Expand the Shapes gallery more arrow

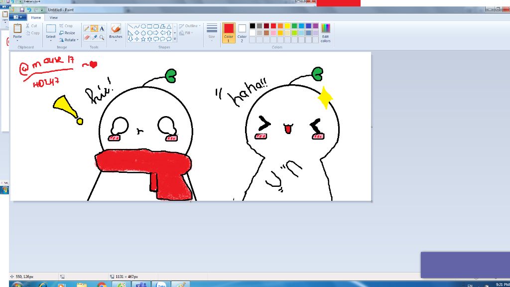175,39
